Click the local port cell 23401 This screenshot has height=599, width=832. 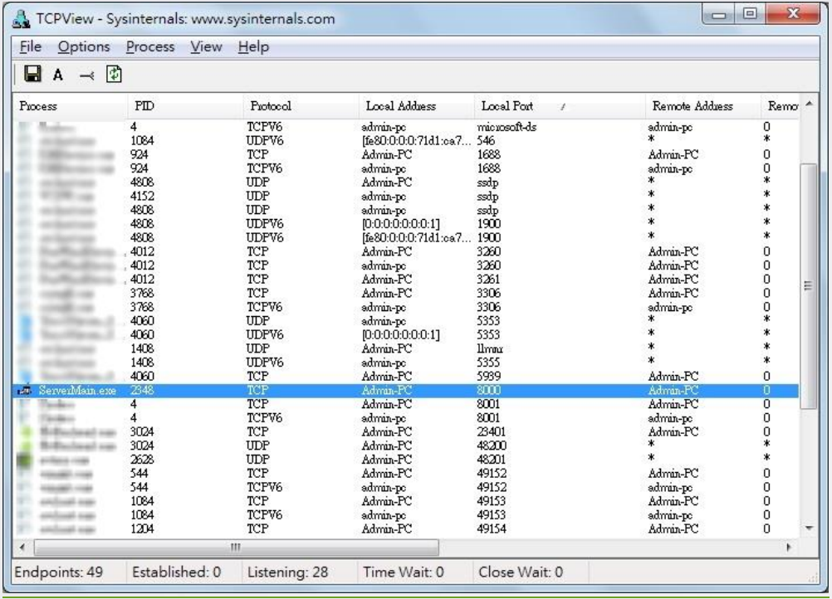coord(492,432)
